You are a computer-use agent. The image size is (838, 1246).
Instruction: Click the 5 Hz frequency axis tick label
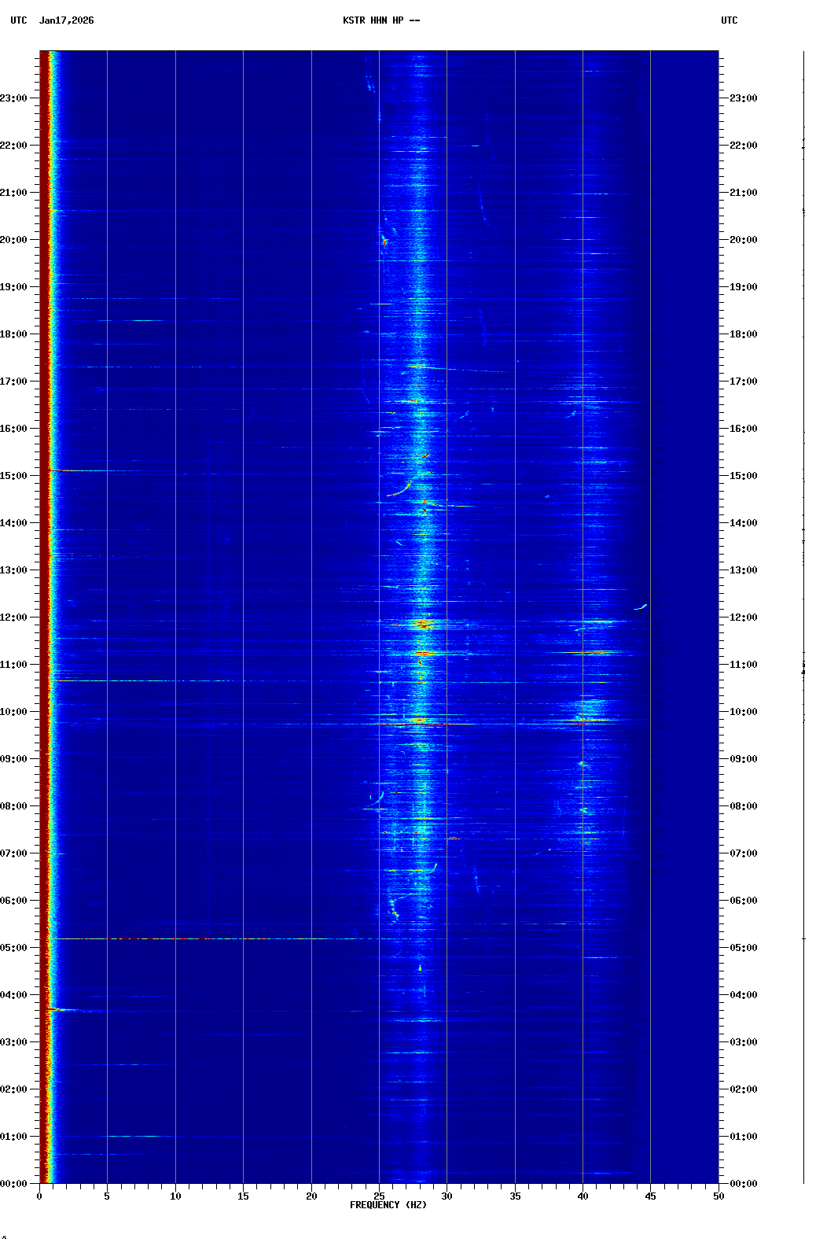(x=107, y=1196)
